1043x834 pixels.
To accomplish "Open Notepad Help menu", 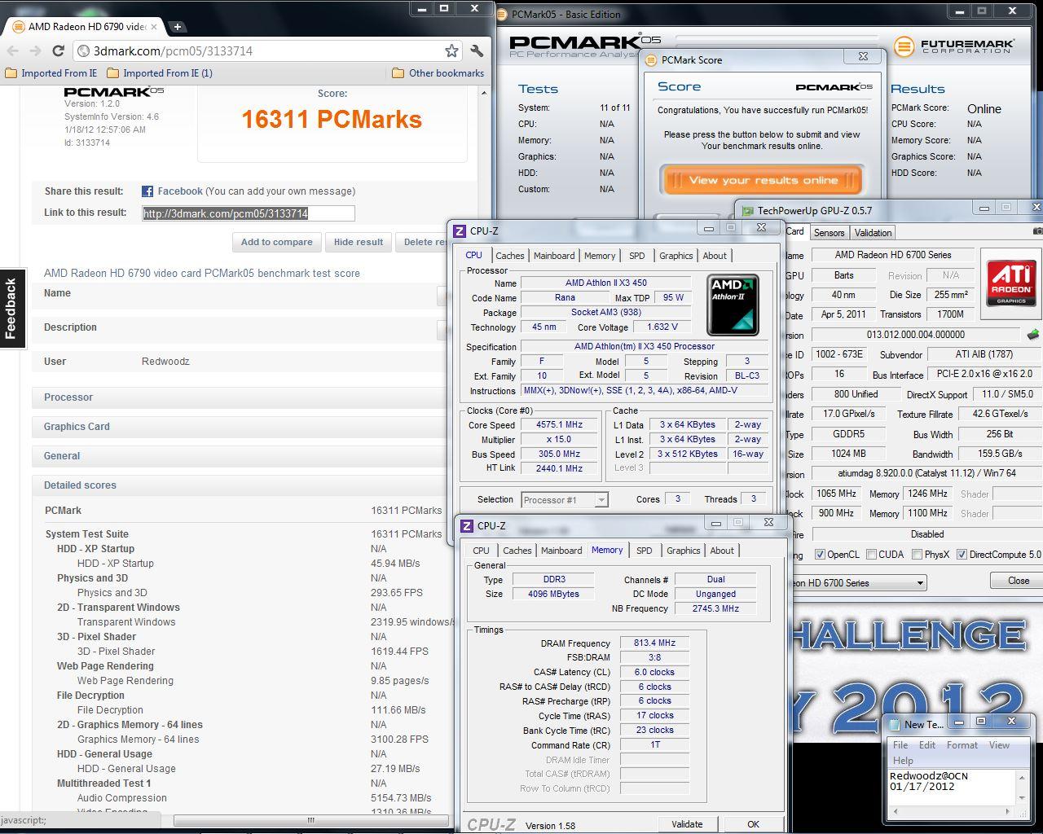I will click(903, 760).
